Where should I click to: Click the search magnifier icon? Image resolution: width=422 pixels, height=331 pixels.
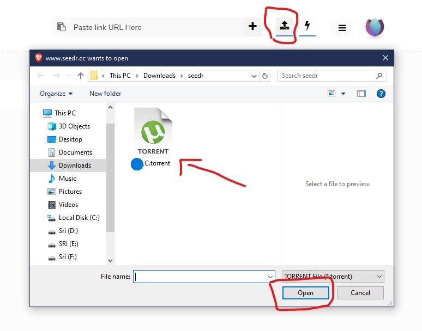(379, 76)
